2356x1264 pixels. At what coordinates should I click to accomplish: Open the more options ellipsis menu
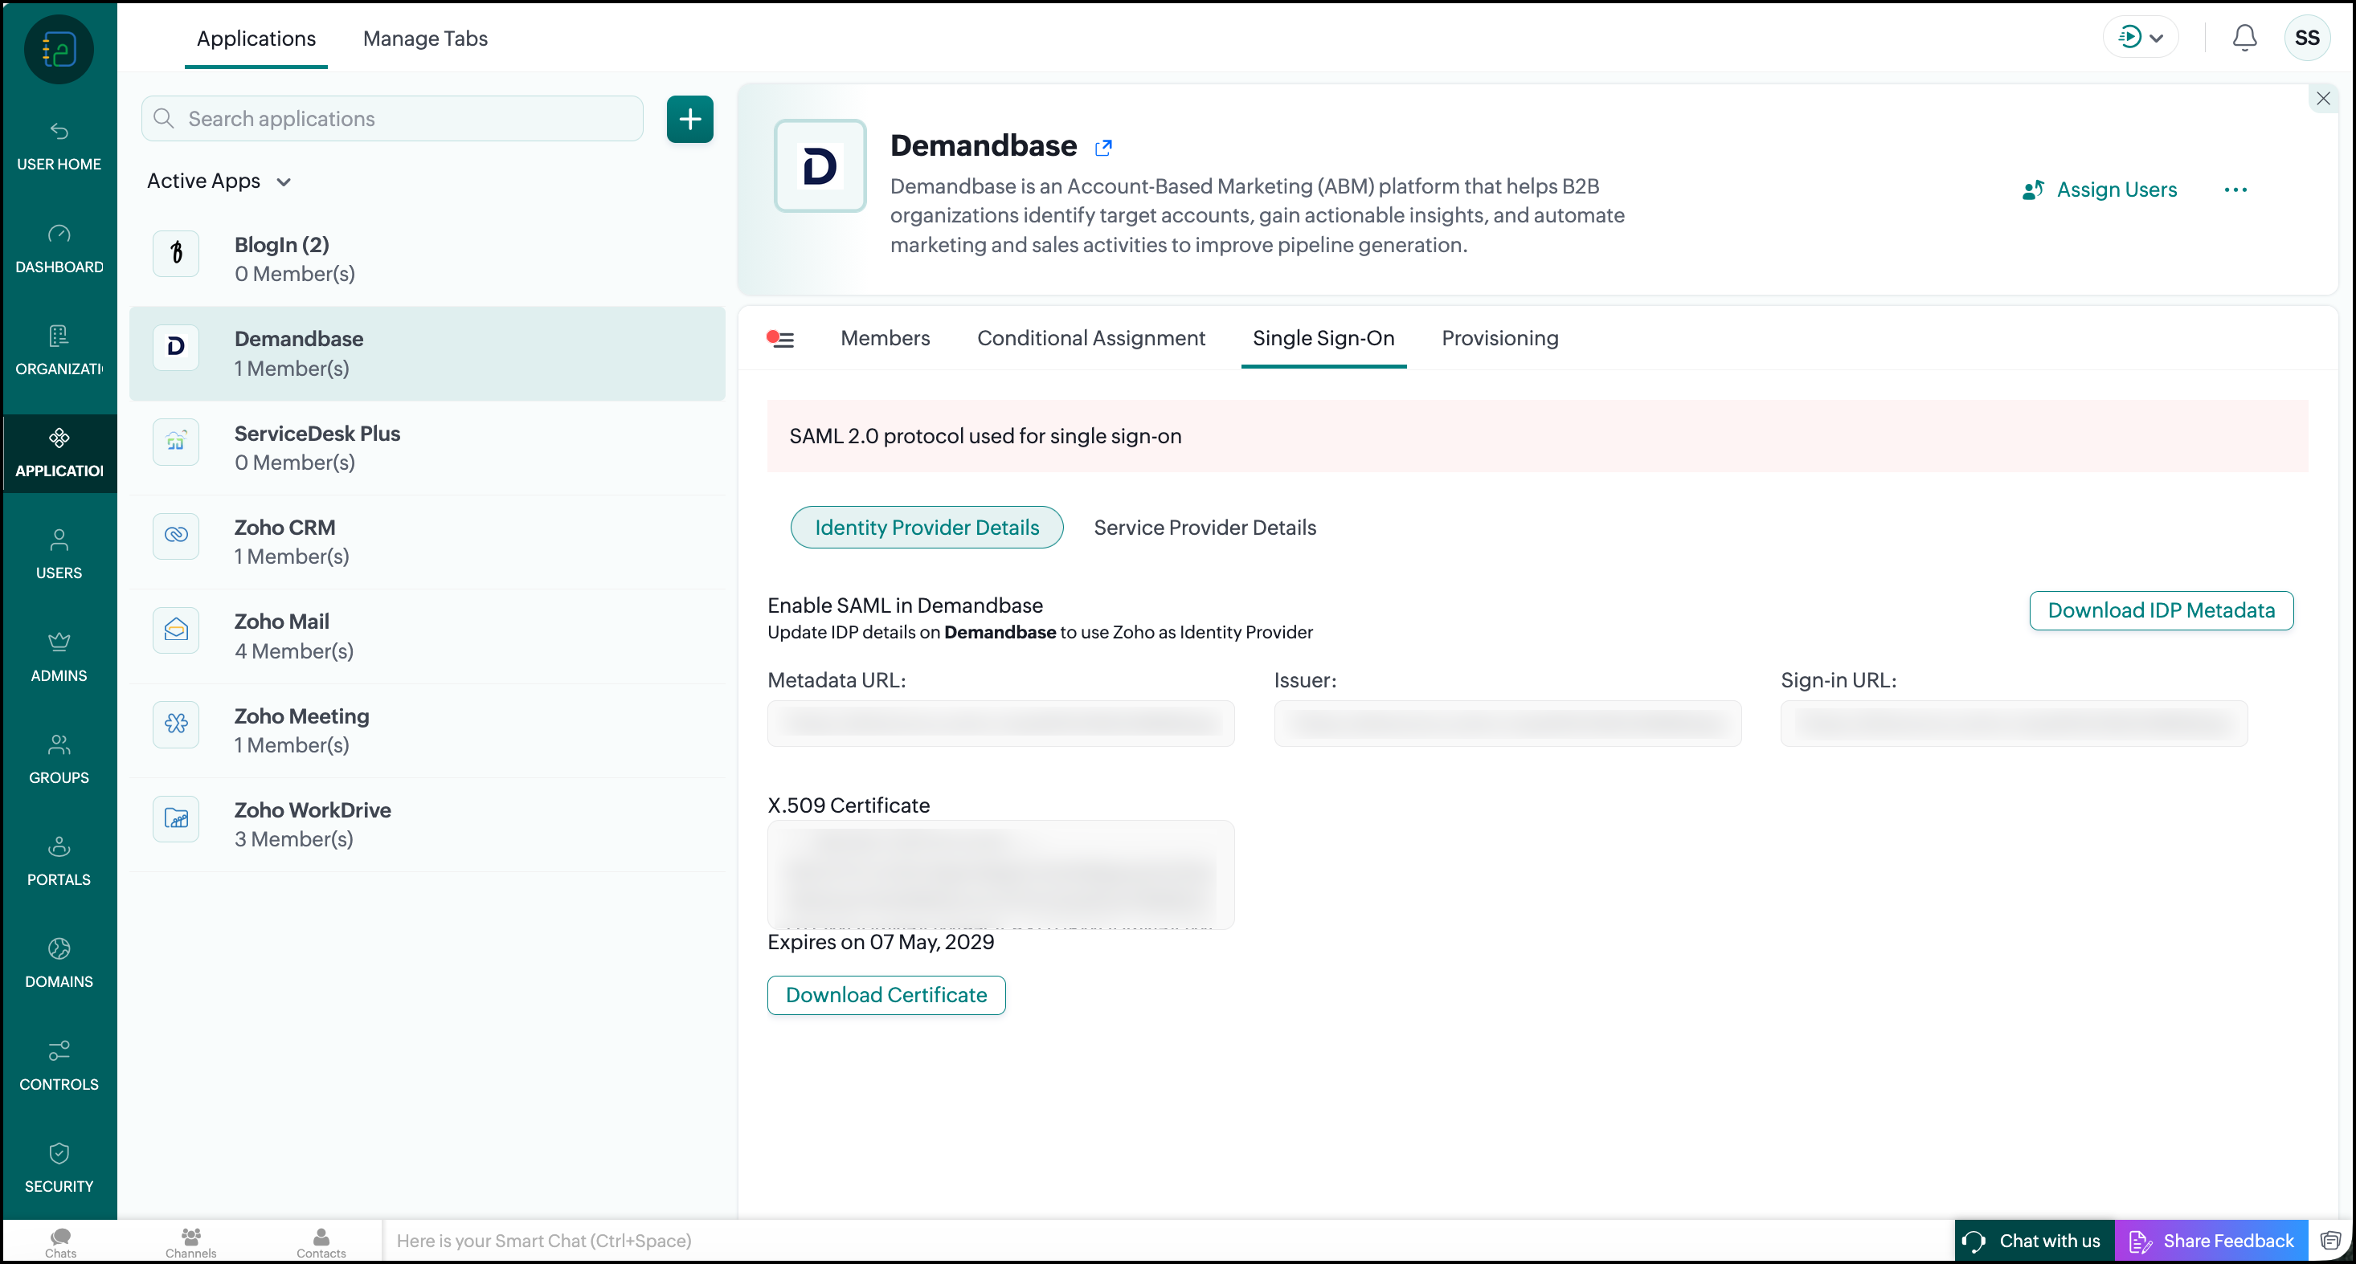pyautogui.click(x=2235, y=190)
